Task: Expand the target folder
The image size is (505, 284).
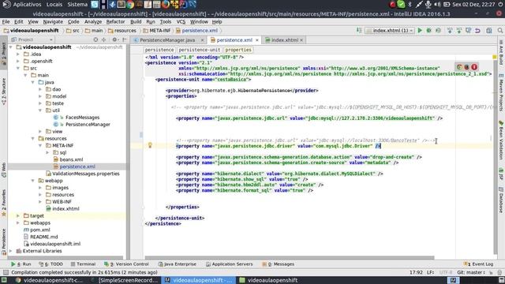Action: (18, 215)
